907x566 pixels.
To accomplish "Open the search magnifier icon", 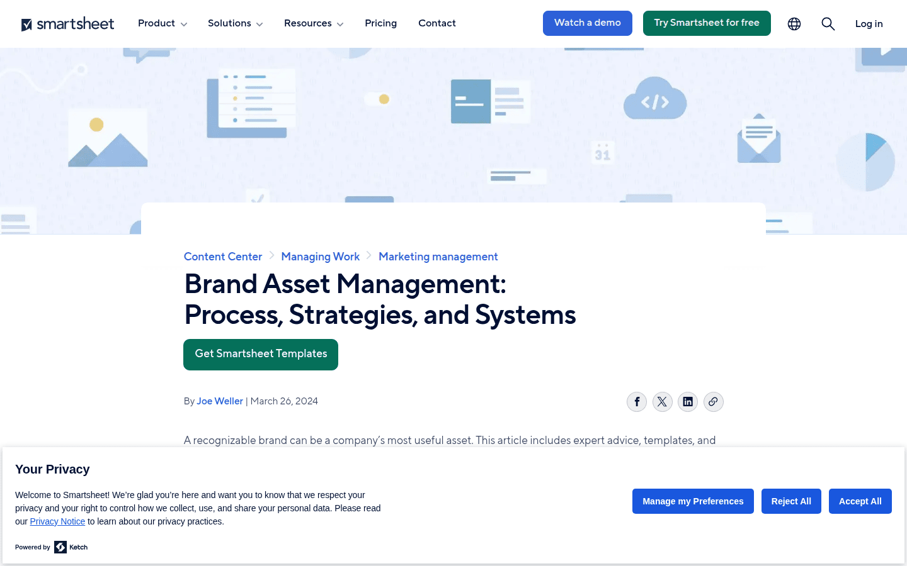I will pos(828,24).
